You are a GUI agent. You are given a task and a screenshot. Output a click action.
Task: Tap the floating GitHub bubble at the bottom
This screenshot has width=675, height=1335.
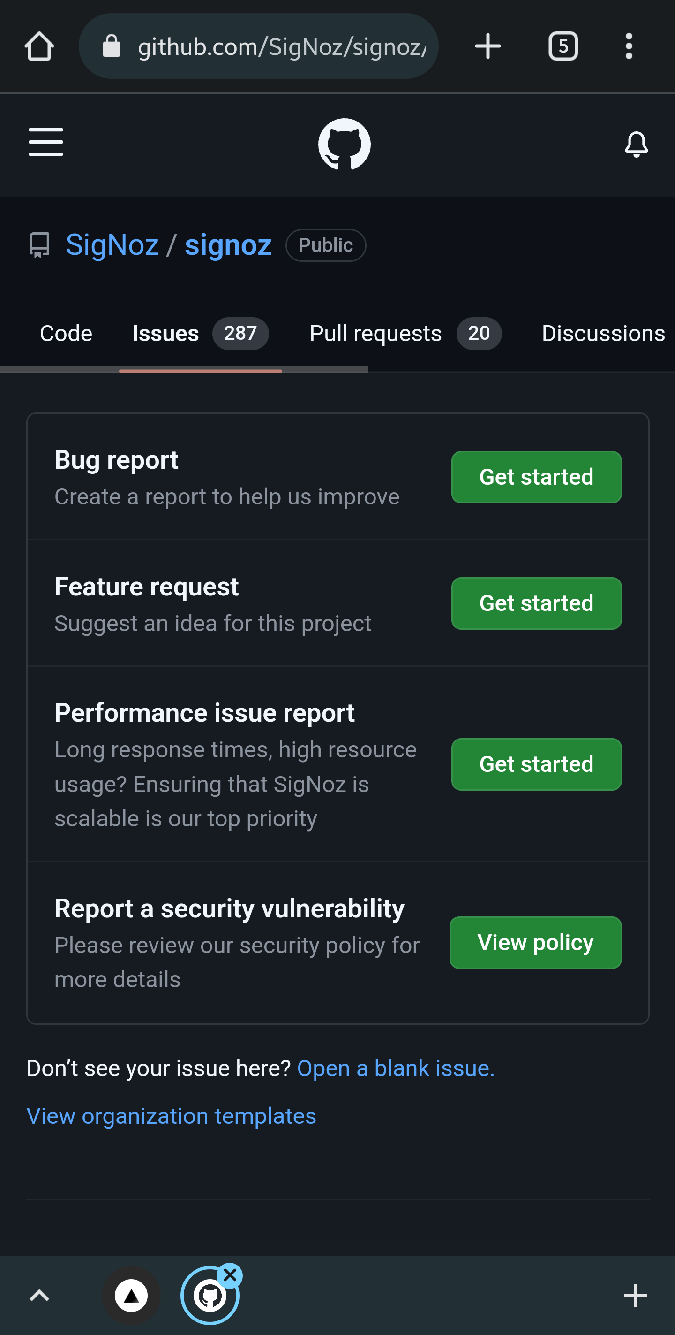pyautogui.click(x=209, y=1295)
